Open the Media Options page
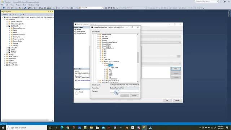Image resolution: width=231 pixels, height=130 pixels. [x=80, y=31]
